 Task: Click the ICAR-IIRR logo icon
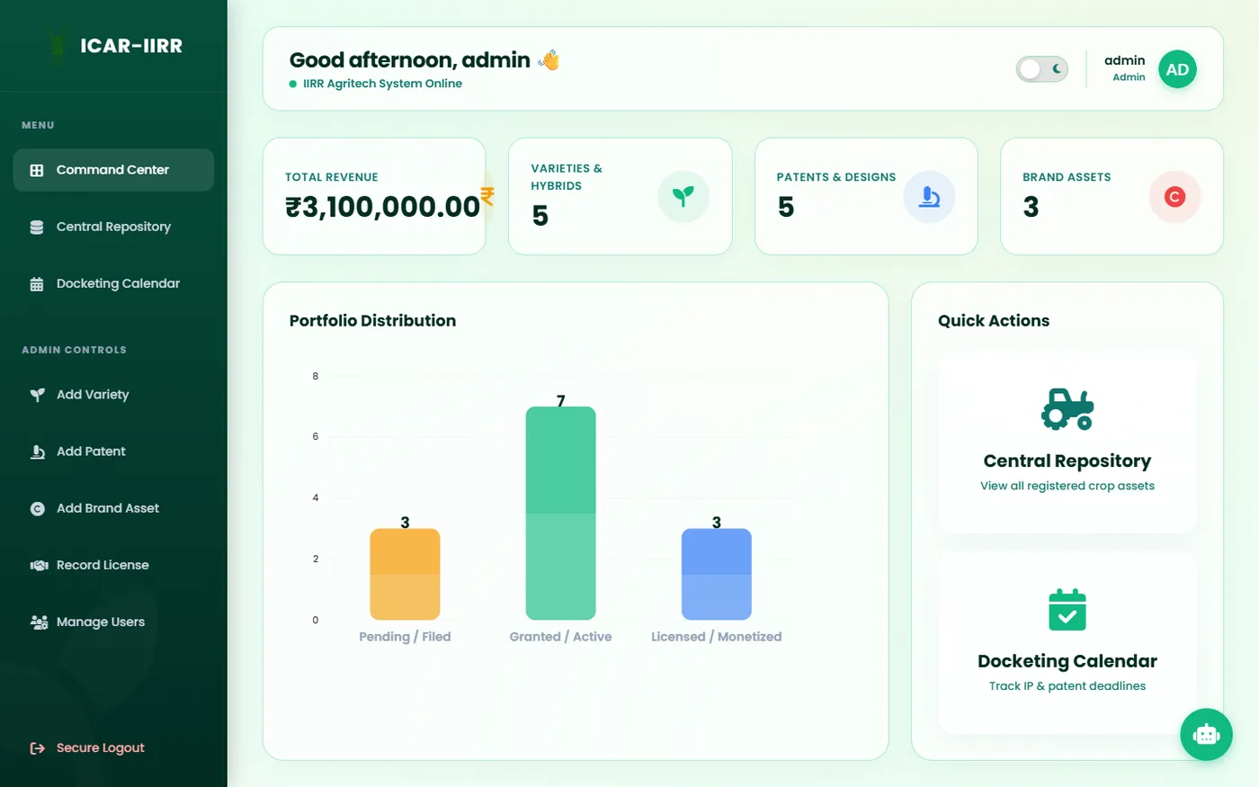click(58, 45)
